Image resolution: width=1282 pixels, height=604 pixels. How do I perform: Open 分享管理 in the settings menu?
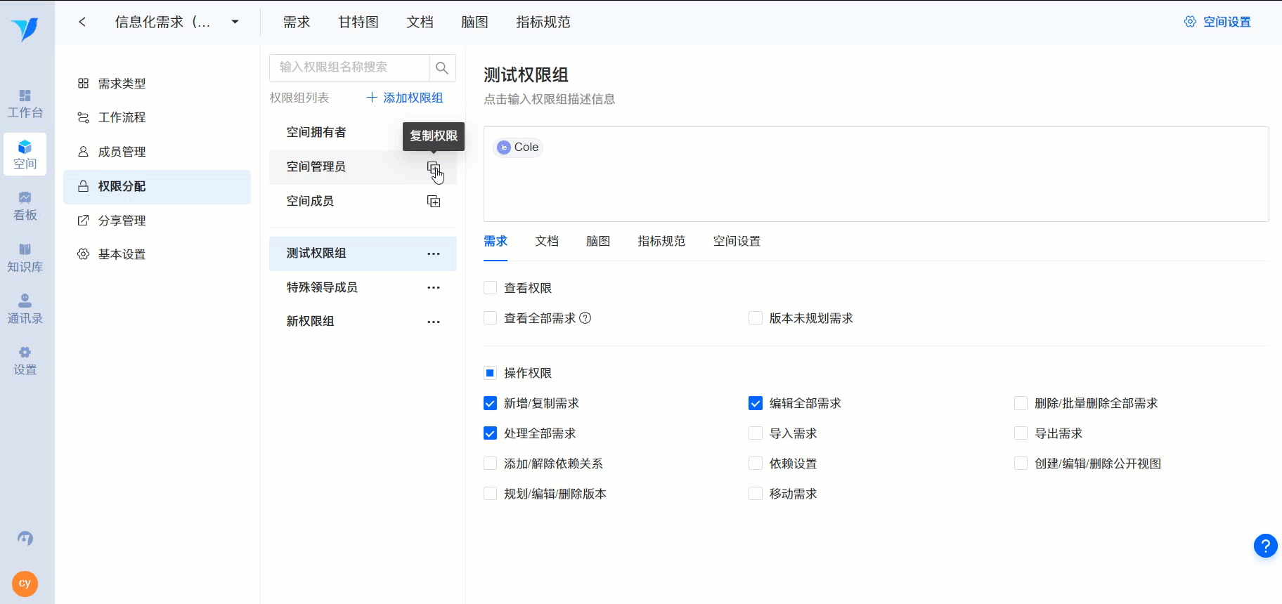(x=157, y=221)
